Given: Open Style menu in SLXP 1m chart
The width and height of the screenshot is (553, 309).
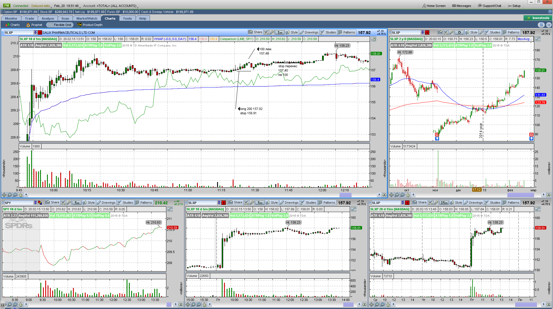Looking at the screenshot, I should tap(291, 32).
